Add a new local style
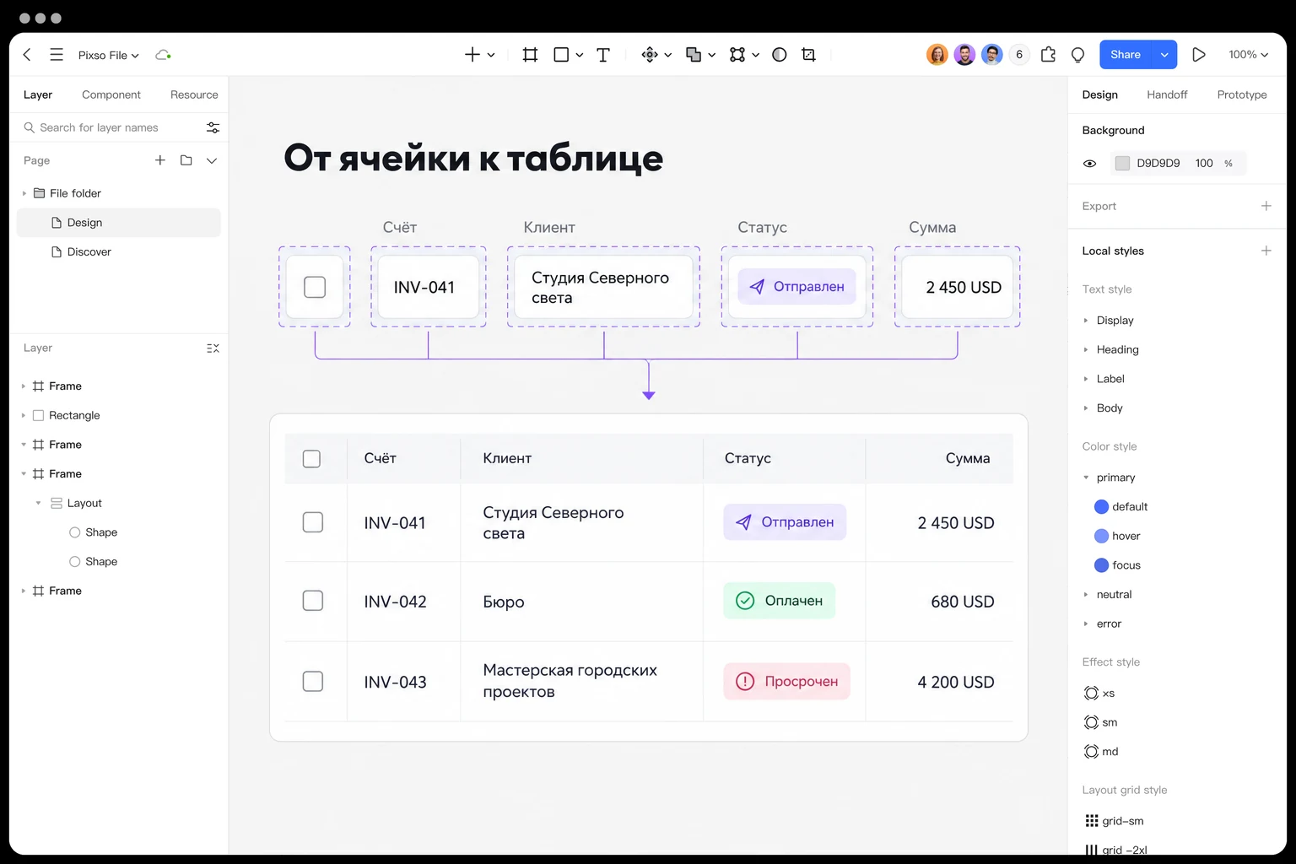Image resolution: width=1296 pixels, height=864 pixels. 1266,251
